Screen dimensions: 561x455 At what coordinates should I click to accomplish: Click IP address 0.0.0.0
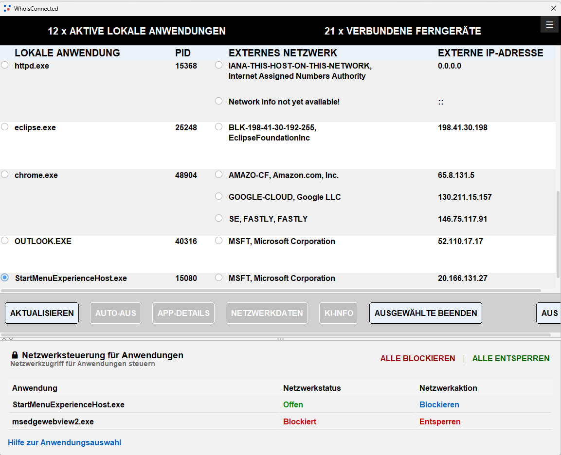pos(450,66)
